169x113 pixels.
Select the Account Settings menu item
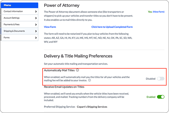click(x=12, y=18)
